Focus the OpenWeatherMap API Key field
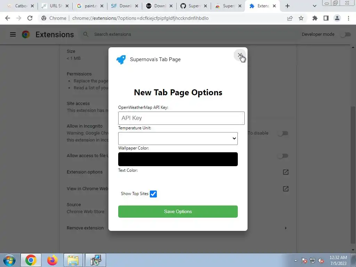This screenshot has width=356, height=267. [181, 118]
